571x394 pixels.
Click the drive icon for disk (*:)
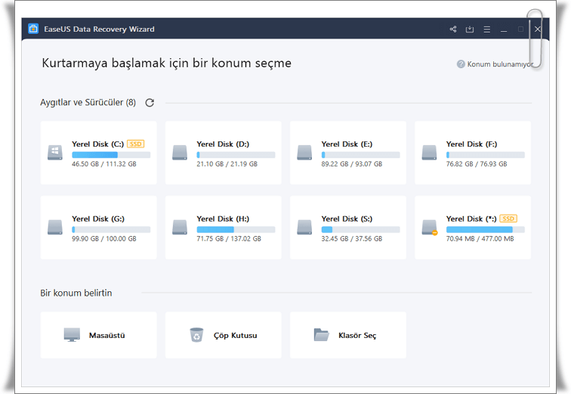[x=430, y=228]
